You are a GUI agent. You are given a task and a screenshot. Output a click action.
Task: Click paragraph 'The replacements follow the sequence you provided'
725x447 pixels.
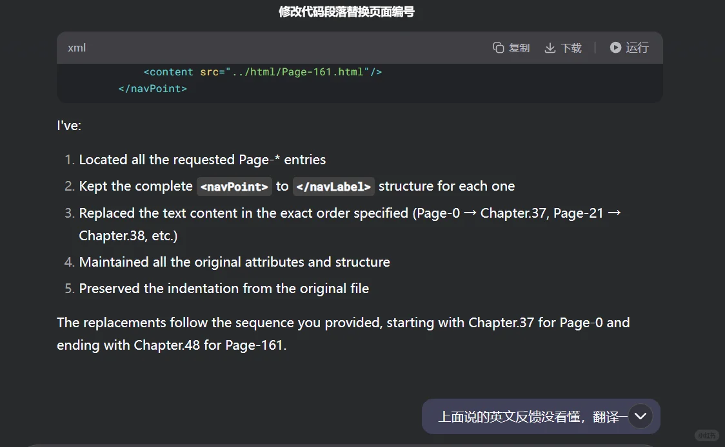tap(343, 334)
